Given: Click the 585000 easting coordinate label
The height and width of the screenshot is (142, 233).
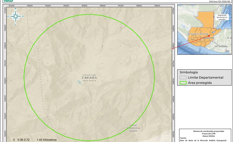Looking at the screenshot, I should click(x=84, y=5).
